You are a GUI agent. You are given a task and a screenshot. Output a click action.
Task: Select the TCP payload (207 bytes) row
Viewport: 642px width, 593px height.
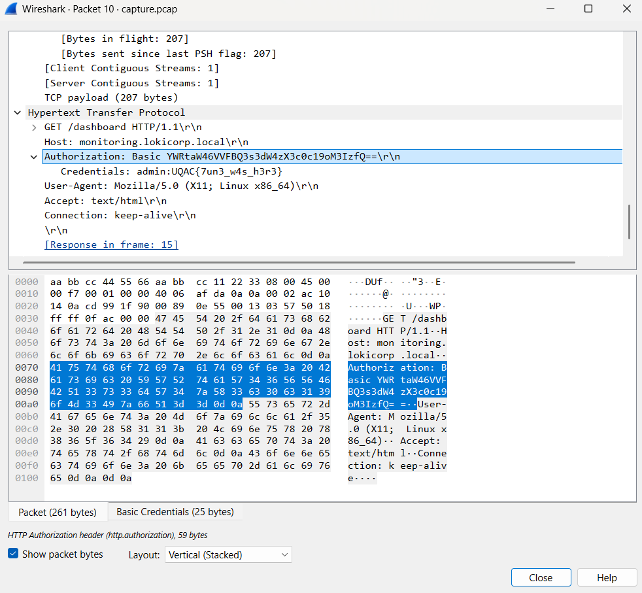tap(111, 97)
